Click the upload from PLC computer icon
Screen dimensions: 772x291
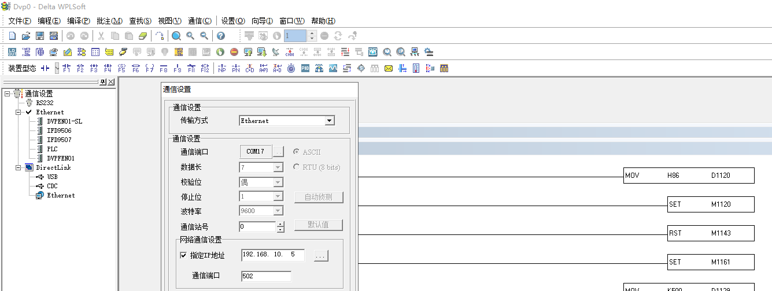[248, 52]
